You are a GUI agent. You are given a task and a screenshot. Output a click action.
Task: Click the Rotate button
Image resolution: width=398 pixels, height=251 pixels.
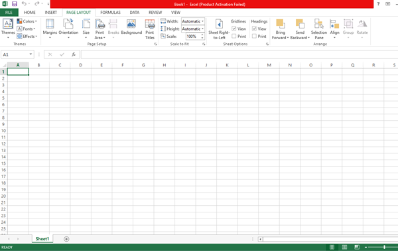click(x=362, y=29)
